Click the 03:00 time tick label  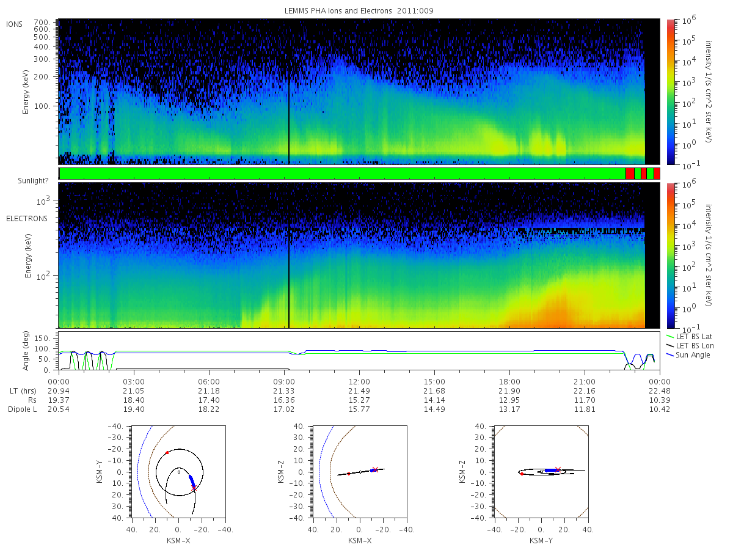click(134, 381)
